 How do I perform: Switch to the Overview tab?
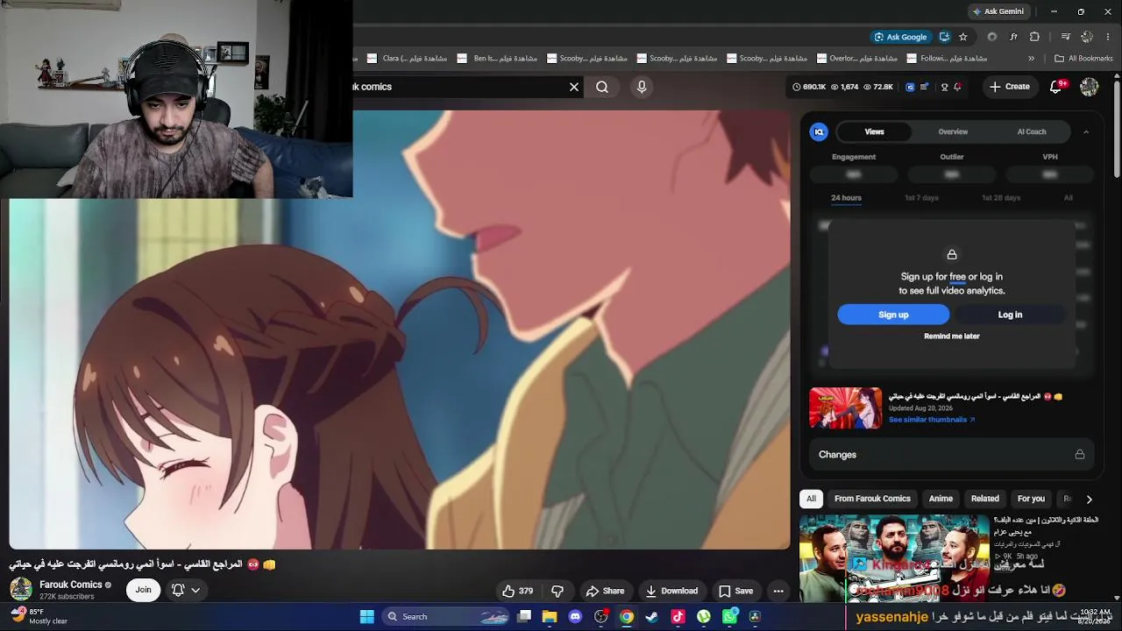click(953, 131)
